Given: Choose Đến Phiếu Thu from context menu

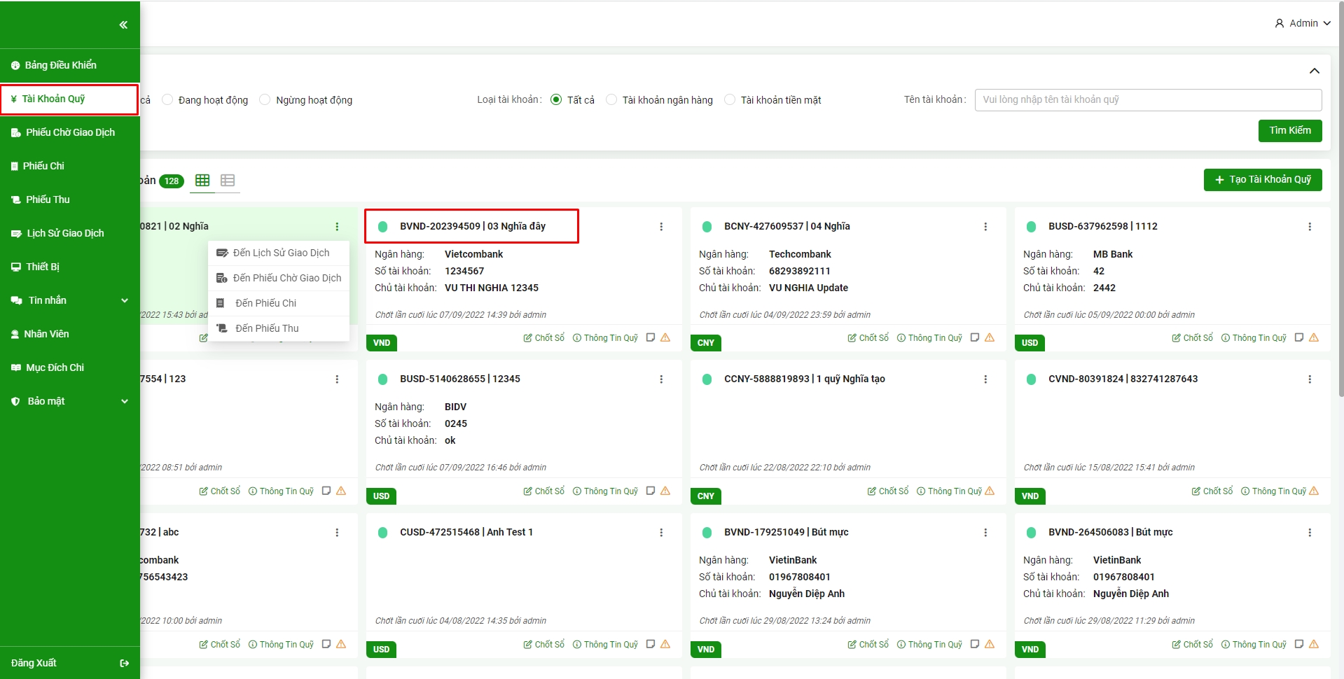Looking at the screenshot, I should [267, 328].
